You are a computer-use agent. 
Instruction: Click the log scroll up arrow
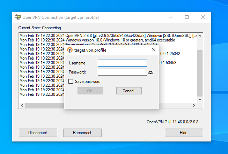click(200, 36)
